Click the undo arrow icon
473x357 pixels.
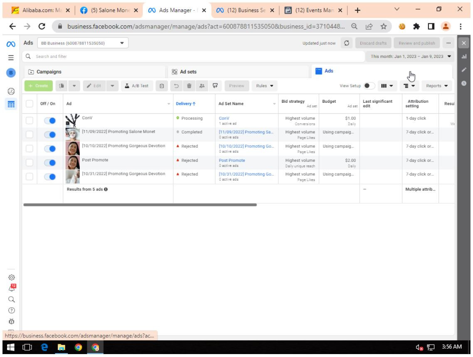pos(177,86)
